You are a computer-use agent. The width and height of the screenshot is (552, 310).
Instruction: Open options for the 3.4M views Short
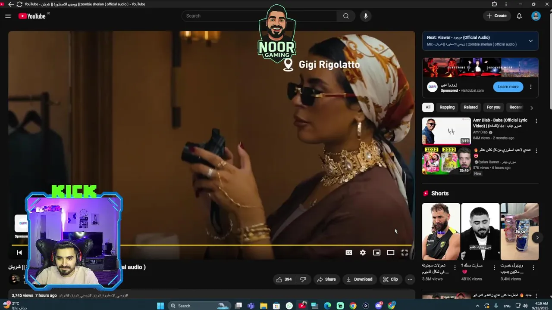point(533,268)
